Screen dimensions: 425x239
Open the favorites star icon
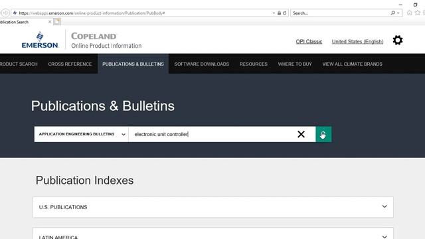pos(418,13)
